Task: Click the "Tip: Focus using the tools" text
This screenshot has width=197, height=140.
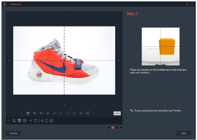Action: 155,111
